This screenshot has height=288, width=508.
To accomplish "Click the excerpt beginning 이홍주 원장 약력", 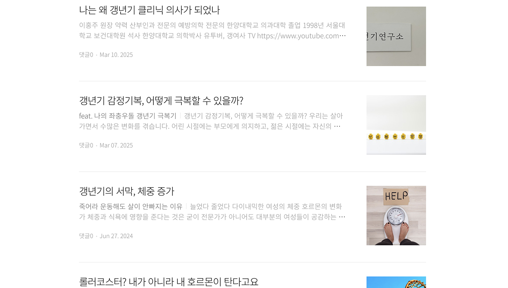I will click(x=212, y=30).
